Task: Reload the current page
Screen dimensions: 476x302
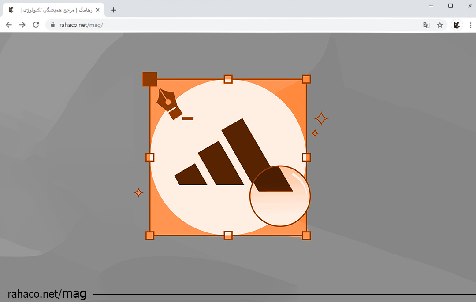Action: coord(36,25)
